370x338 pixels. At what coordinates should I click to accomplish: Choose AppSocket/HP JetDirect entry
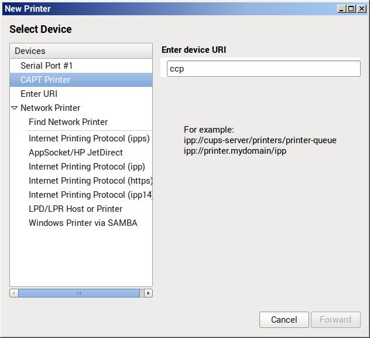click(76, 153)
